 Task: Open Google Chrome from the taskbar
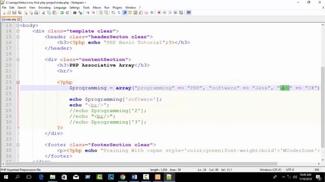point(123,177)
